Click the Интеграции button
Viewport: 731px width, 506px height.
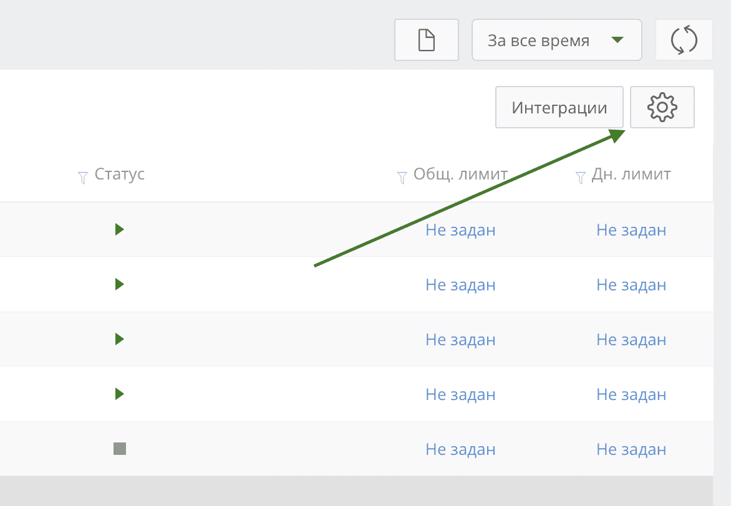559,108
